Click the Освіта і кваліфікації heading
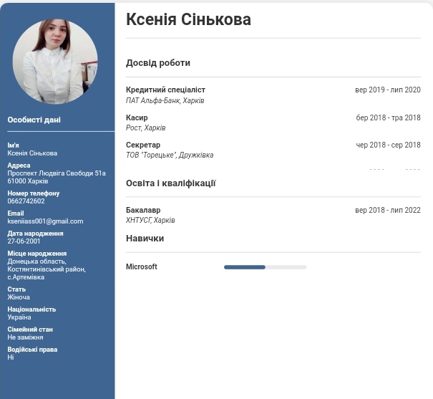Image resolution: width=433 pixels, height=399 pixels. pos(170,183)
